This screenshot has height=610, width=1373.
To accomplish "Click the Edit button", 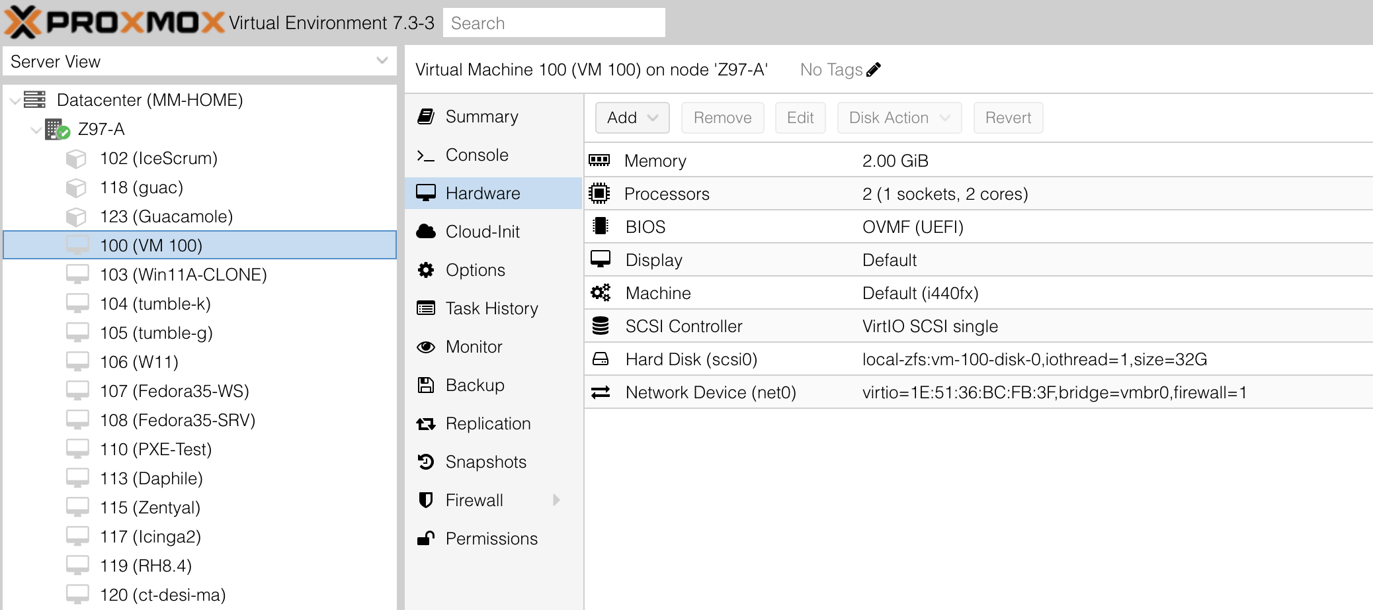I will pos(800,118).
